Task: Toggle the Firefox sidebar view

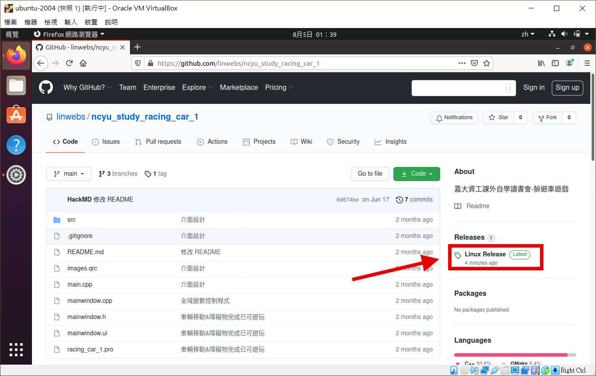Action: click(x=555, y=63)
